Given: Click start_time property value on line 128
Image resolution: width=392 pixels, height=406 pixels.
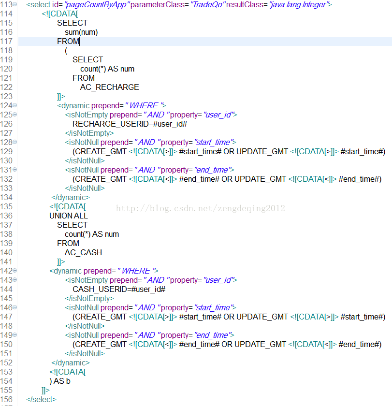Looking at the screenshot, I should point(213,143).
